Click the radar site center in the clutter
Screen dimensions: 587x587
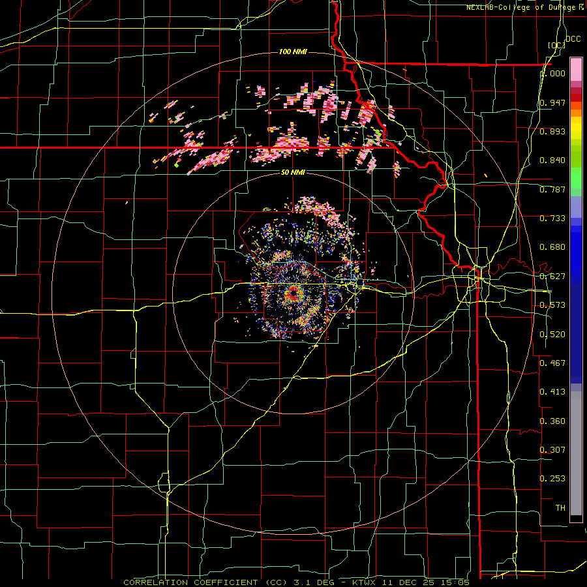[x=293, y=294]
